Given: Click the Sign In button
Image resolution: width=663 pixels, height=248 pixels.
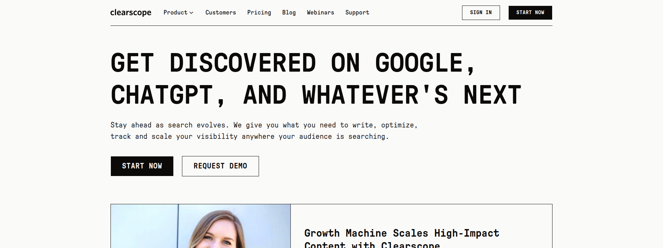Looking at the screenshot, I should [481, 13].
